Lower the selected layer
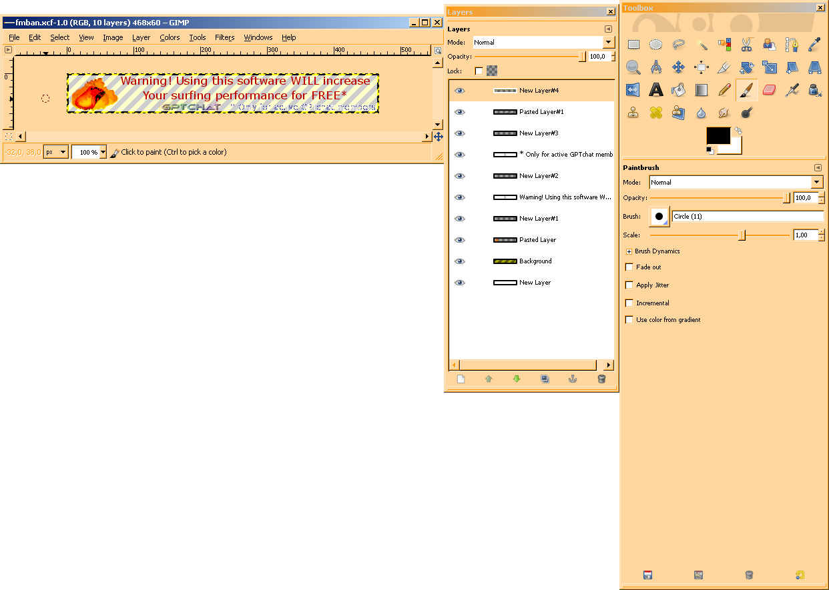Screen dimensions: 829x590 click(x=517, y=379)
